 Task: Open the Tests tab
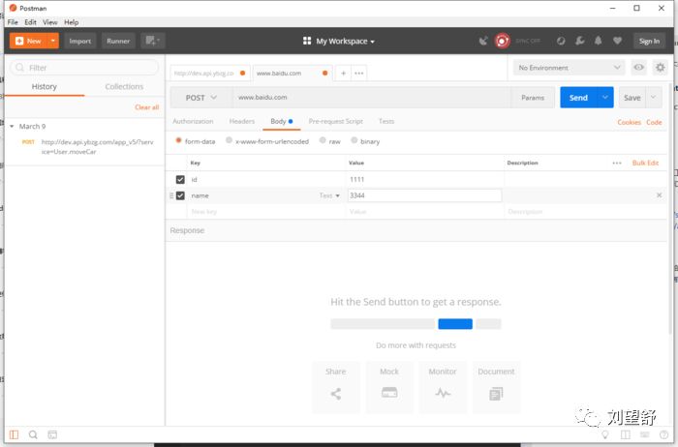click(386, 121)
